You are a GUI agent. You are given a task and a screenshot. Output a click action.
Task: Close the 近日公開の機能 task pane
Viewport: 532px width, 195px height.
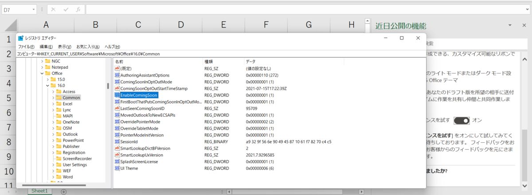(x=524, y=26)
